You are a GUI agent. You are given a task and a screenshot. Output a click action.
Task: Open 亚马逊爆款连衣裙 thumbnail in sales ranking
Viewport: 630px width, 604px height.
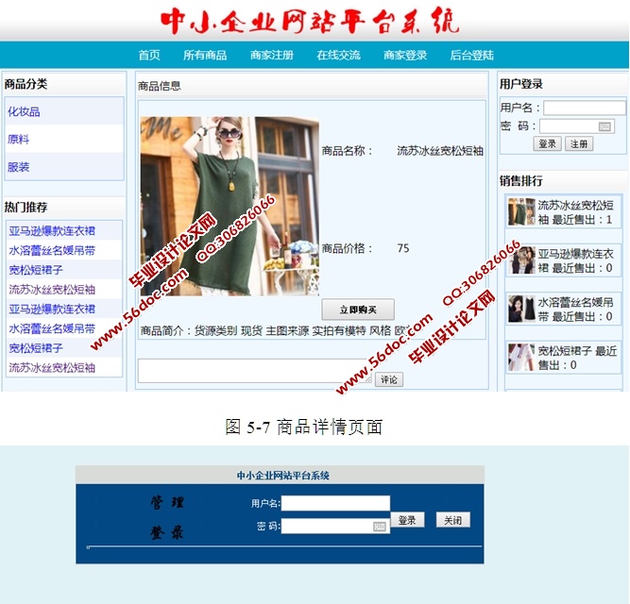(x=521, y=260)
